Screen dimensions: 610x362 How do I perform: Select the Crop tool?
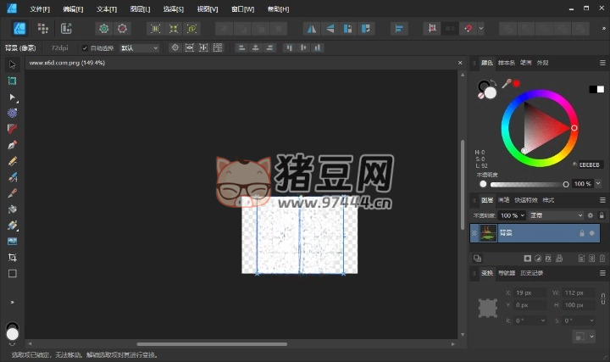click(x=13, y=257)
